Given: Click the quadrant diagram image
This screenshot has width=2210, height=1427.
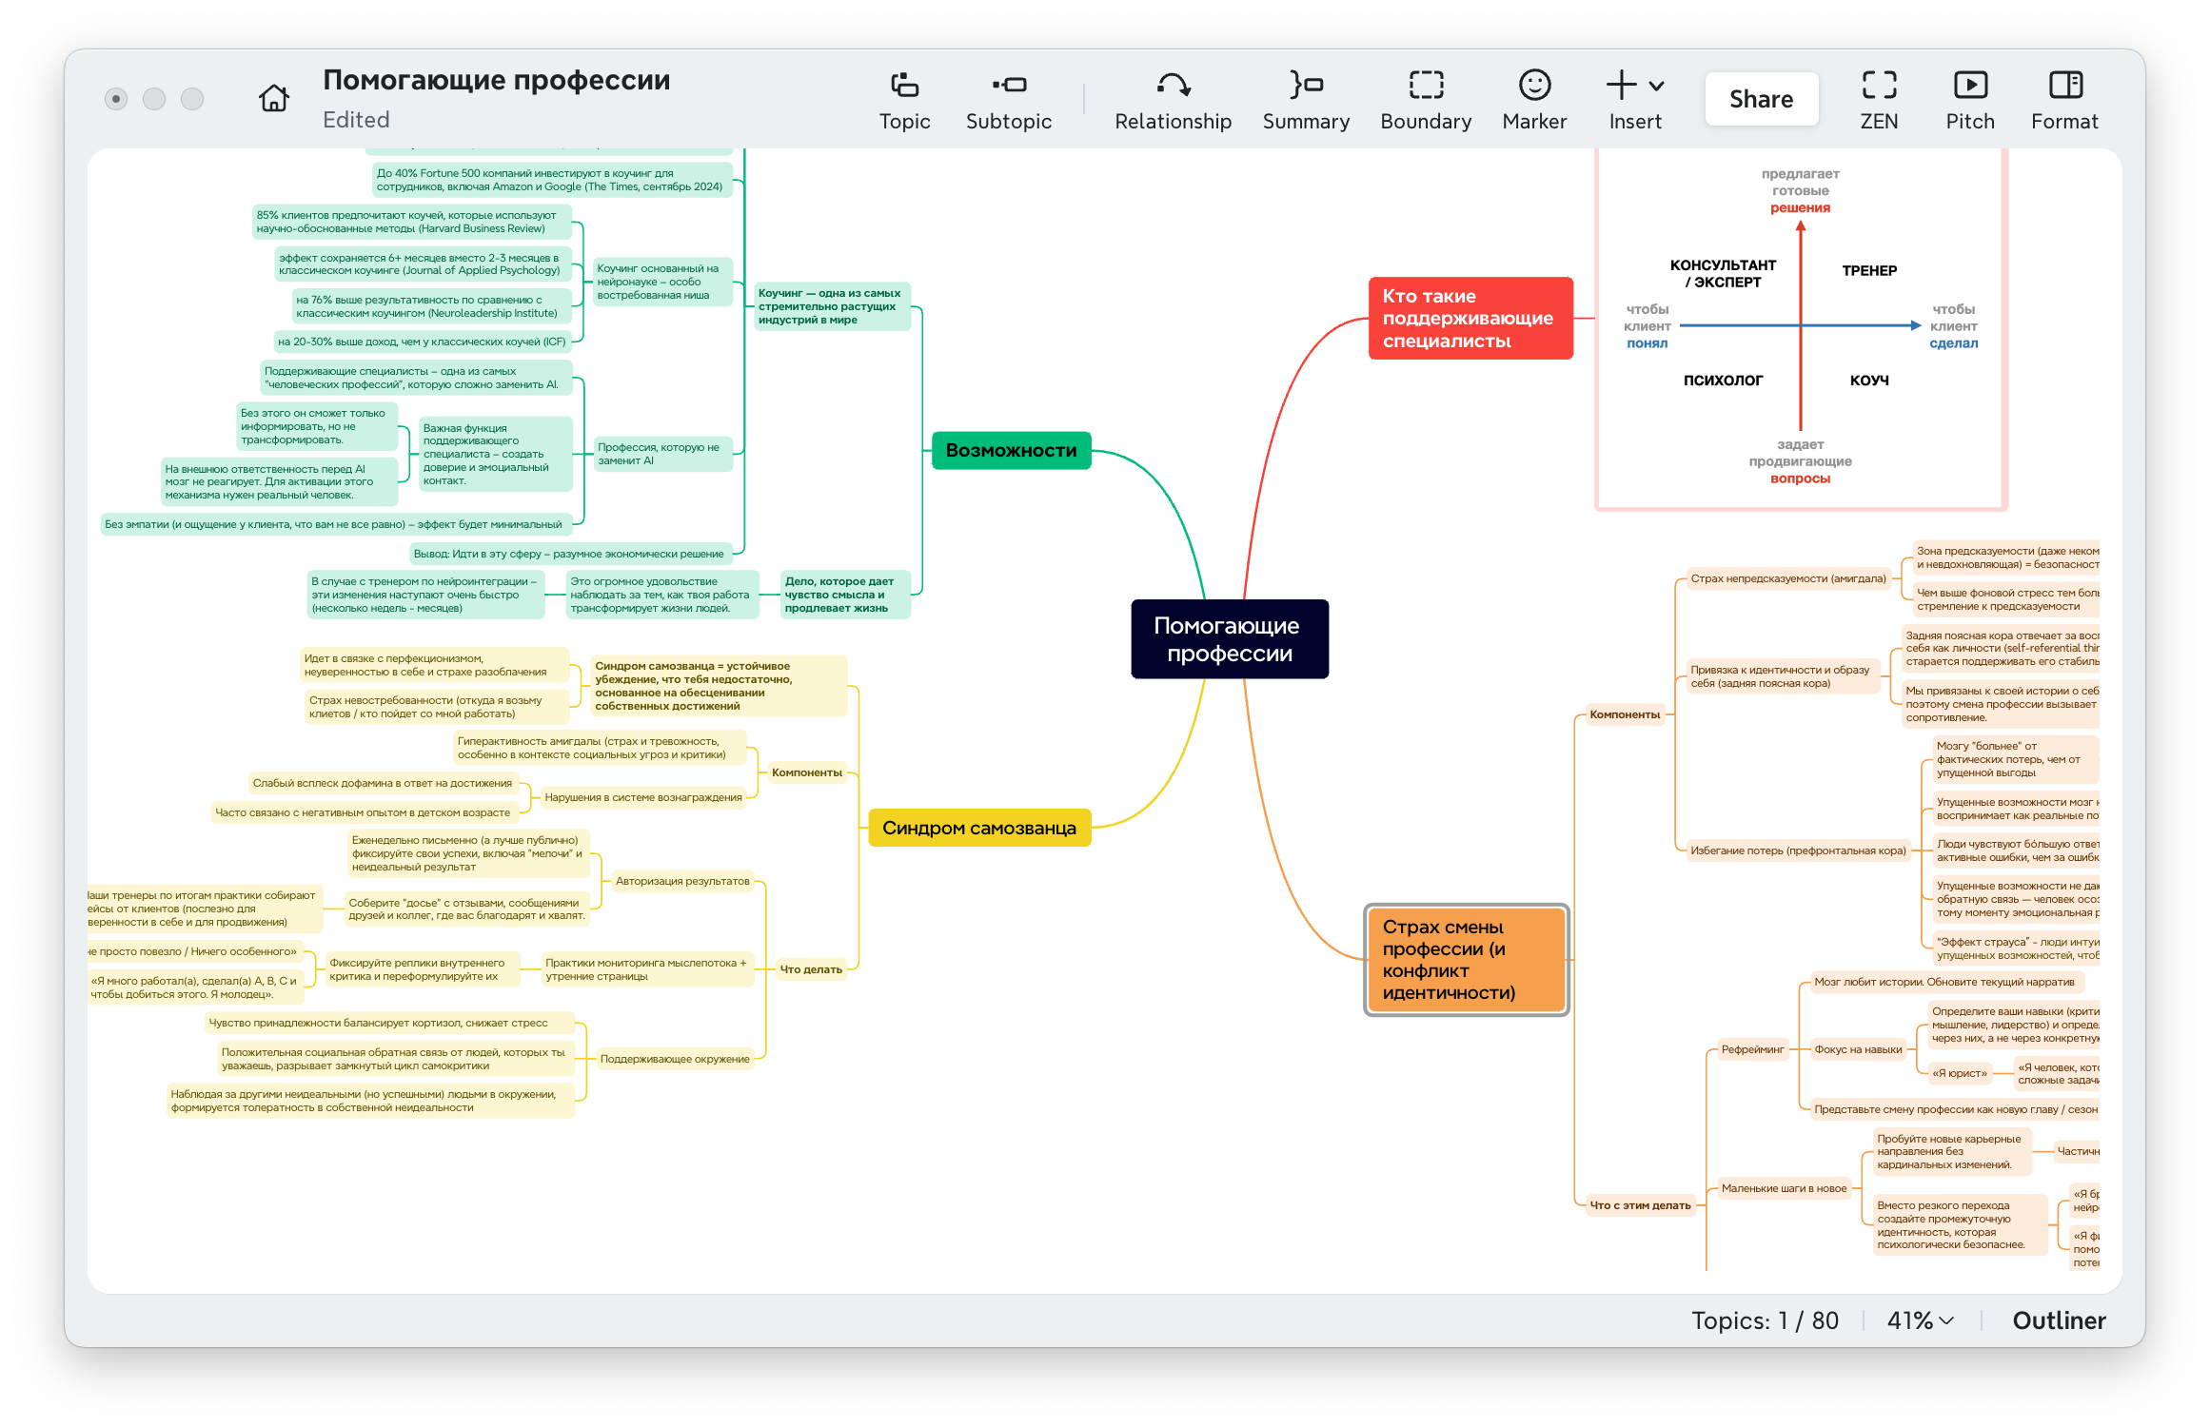Looking at the screenshot, I should click(1799, 326).
